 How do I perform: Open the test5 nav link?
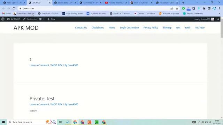(x=187, y=28)
